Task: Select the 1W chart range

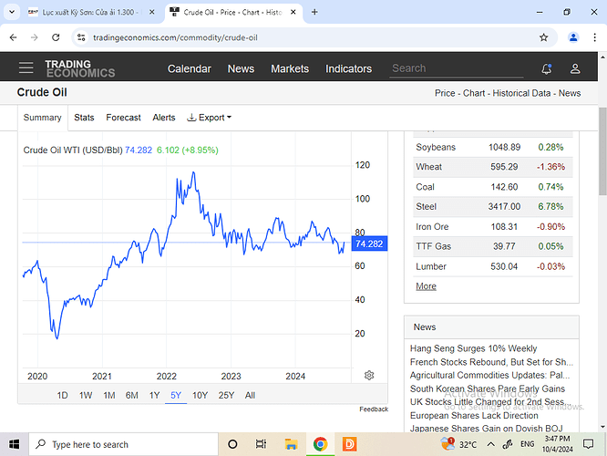Action: [x=86, y=395]
